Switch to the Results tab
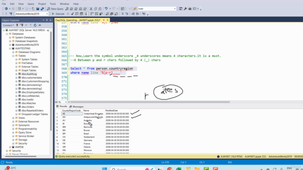Image resolution: width=303 pixels, height=170 pixels. click(x=62, y=106)
